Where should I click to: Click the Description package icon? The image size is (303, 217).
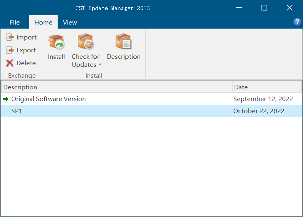pos(123,41)
